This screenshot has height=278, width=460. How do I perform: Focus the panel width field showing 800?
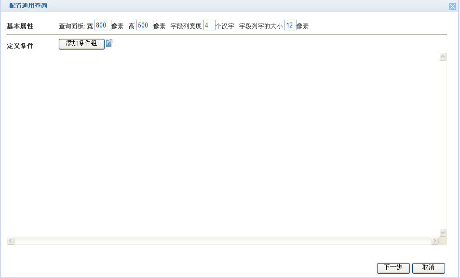[103, 25]
